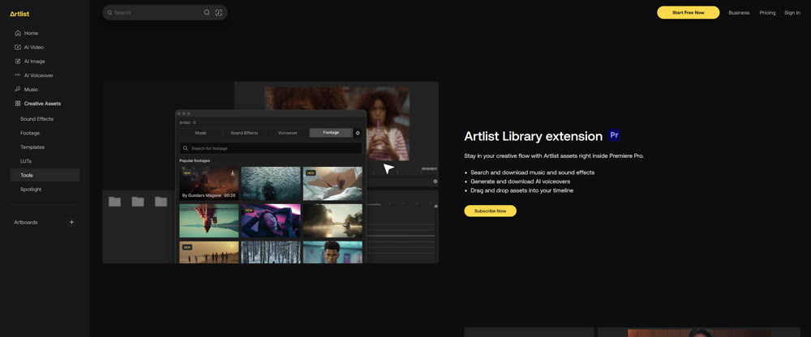Click Sign In
The height and width of the screenshot is (337, 811).
(x=792, y=12)
